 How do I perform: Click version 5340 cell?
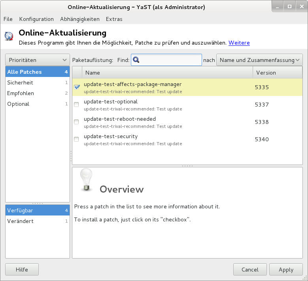tap(262, 139)
